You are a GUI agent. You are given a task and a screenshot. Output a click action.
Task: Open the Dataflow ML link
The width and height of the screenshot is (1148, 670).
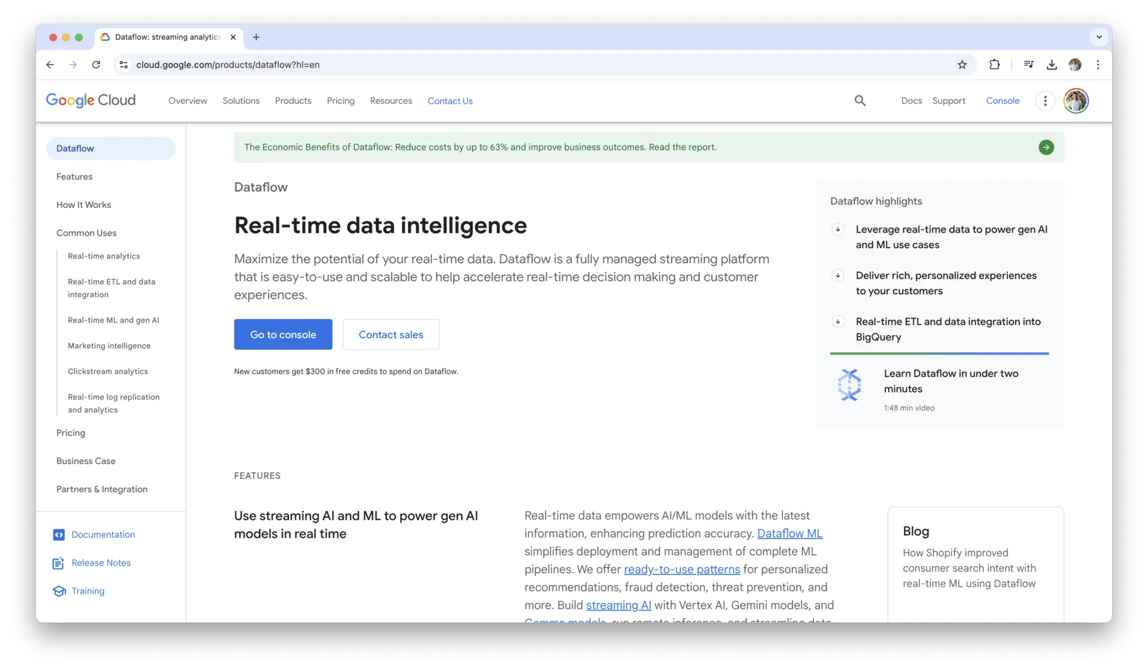(789, 533)
